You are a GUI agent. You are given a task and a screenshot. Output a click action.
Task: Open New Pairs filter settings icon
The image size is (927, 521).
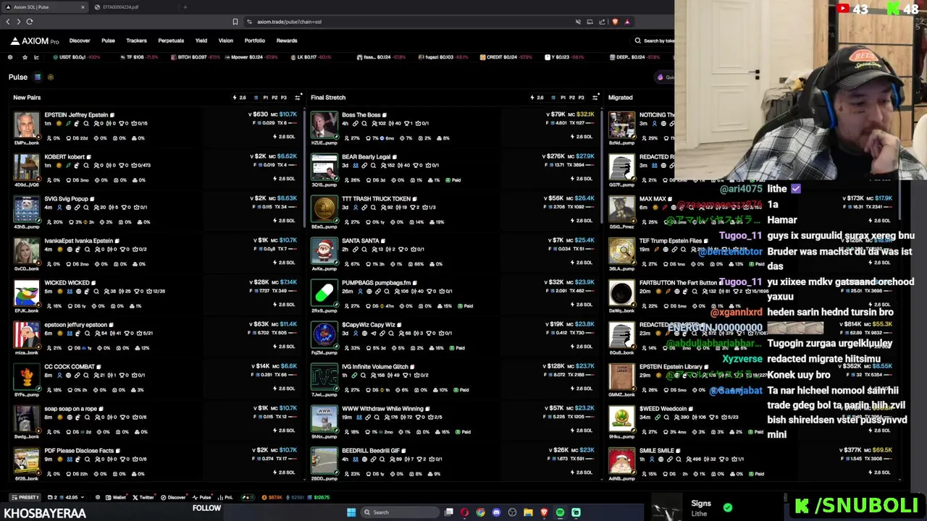point(298,97)
